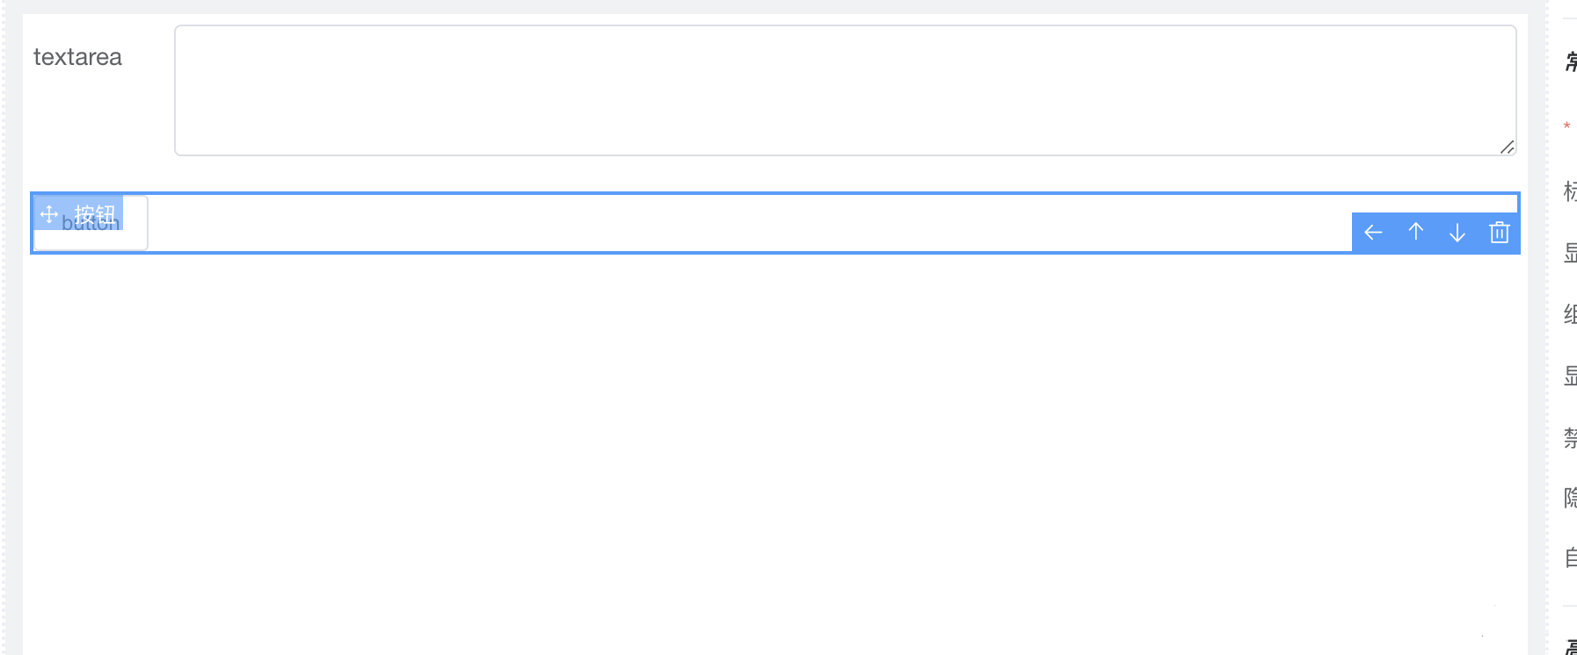This screenshot has width=1577, height=655.
Task: Click the blank canvas area below the button row
Action: click(x=774, y=439)
